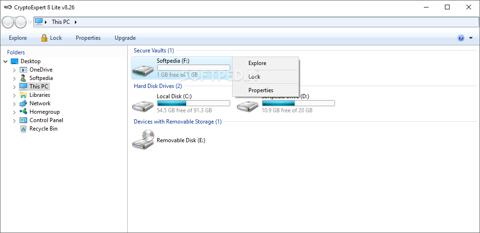Select the Control Panel icon in tree
Image resolution: width=480 pixels, height=233 pixels.
(23, 120)
